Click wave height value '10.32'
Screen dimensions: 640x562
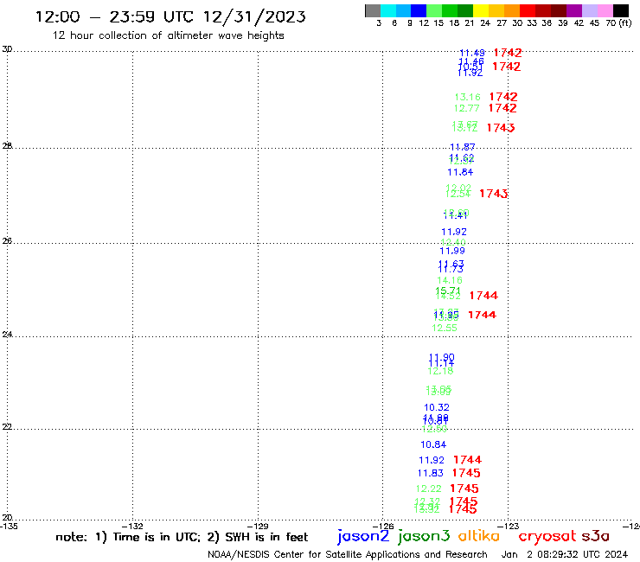(x=437, y=407)
